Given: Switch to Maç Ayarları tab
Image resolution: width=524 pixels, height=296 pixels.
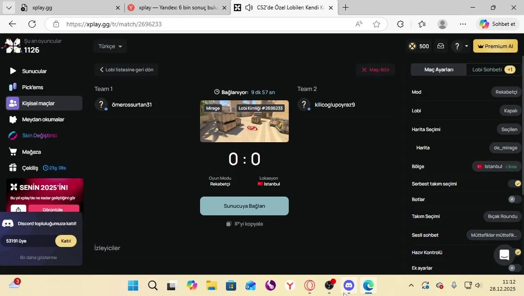Looking at the screenshot, I should point(439,69).
